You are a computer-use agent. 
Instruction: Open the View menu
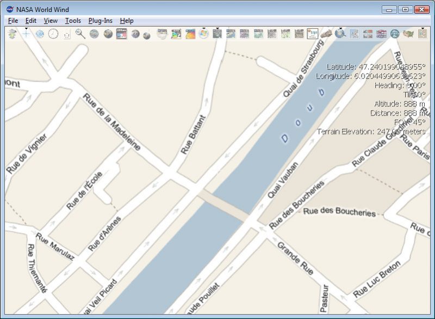click(x=51, y=21)
